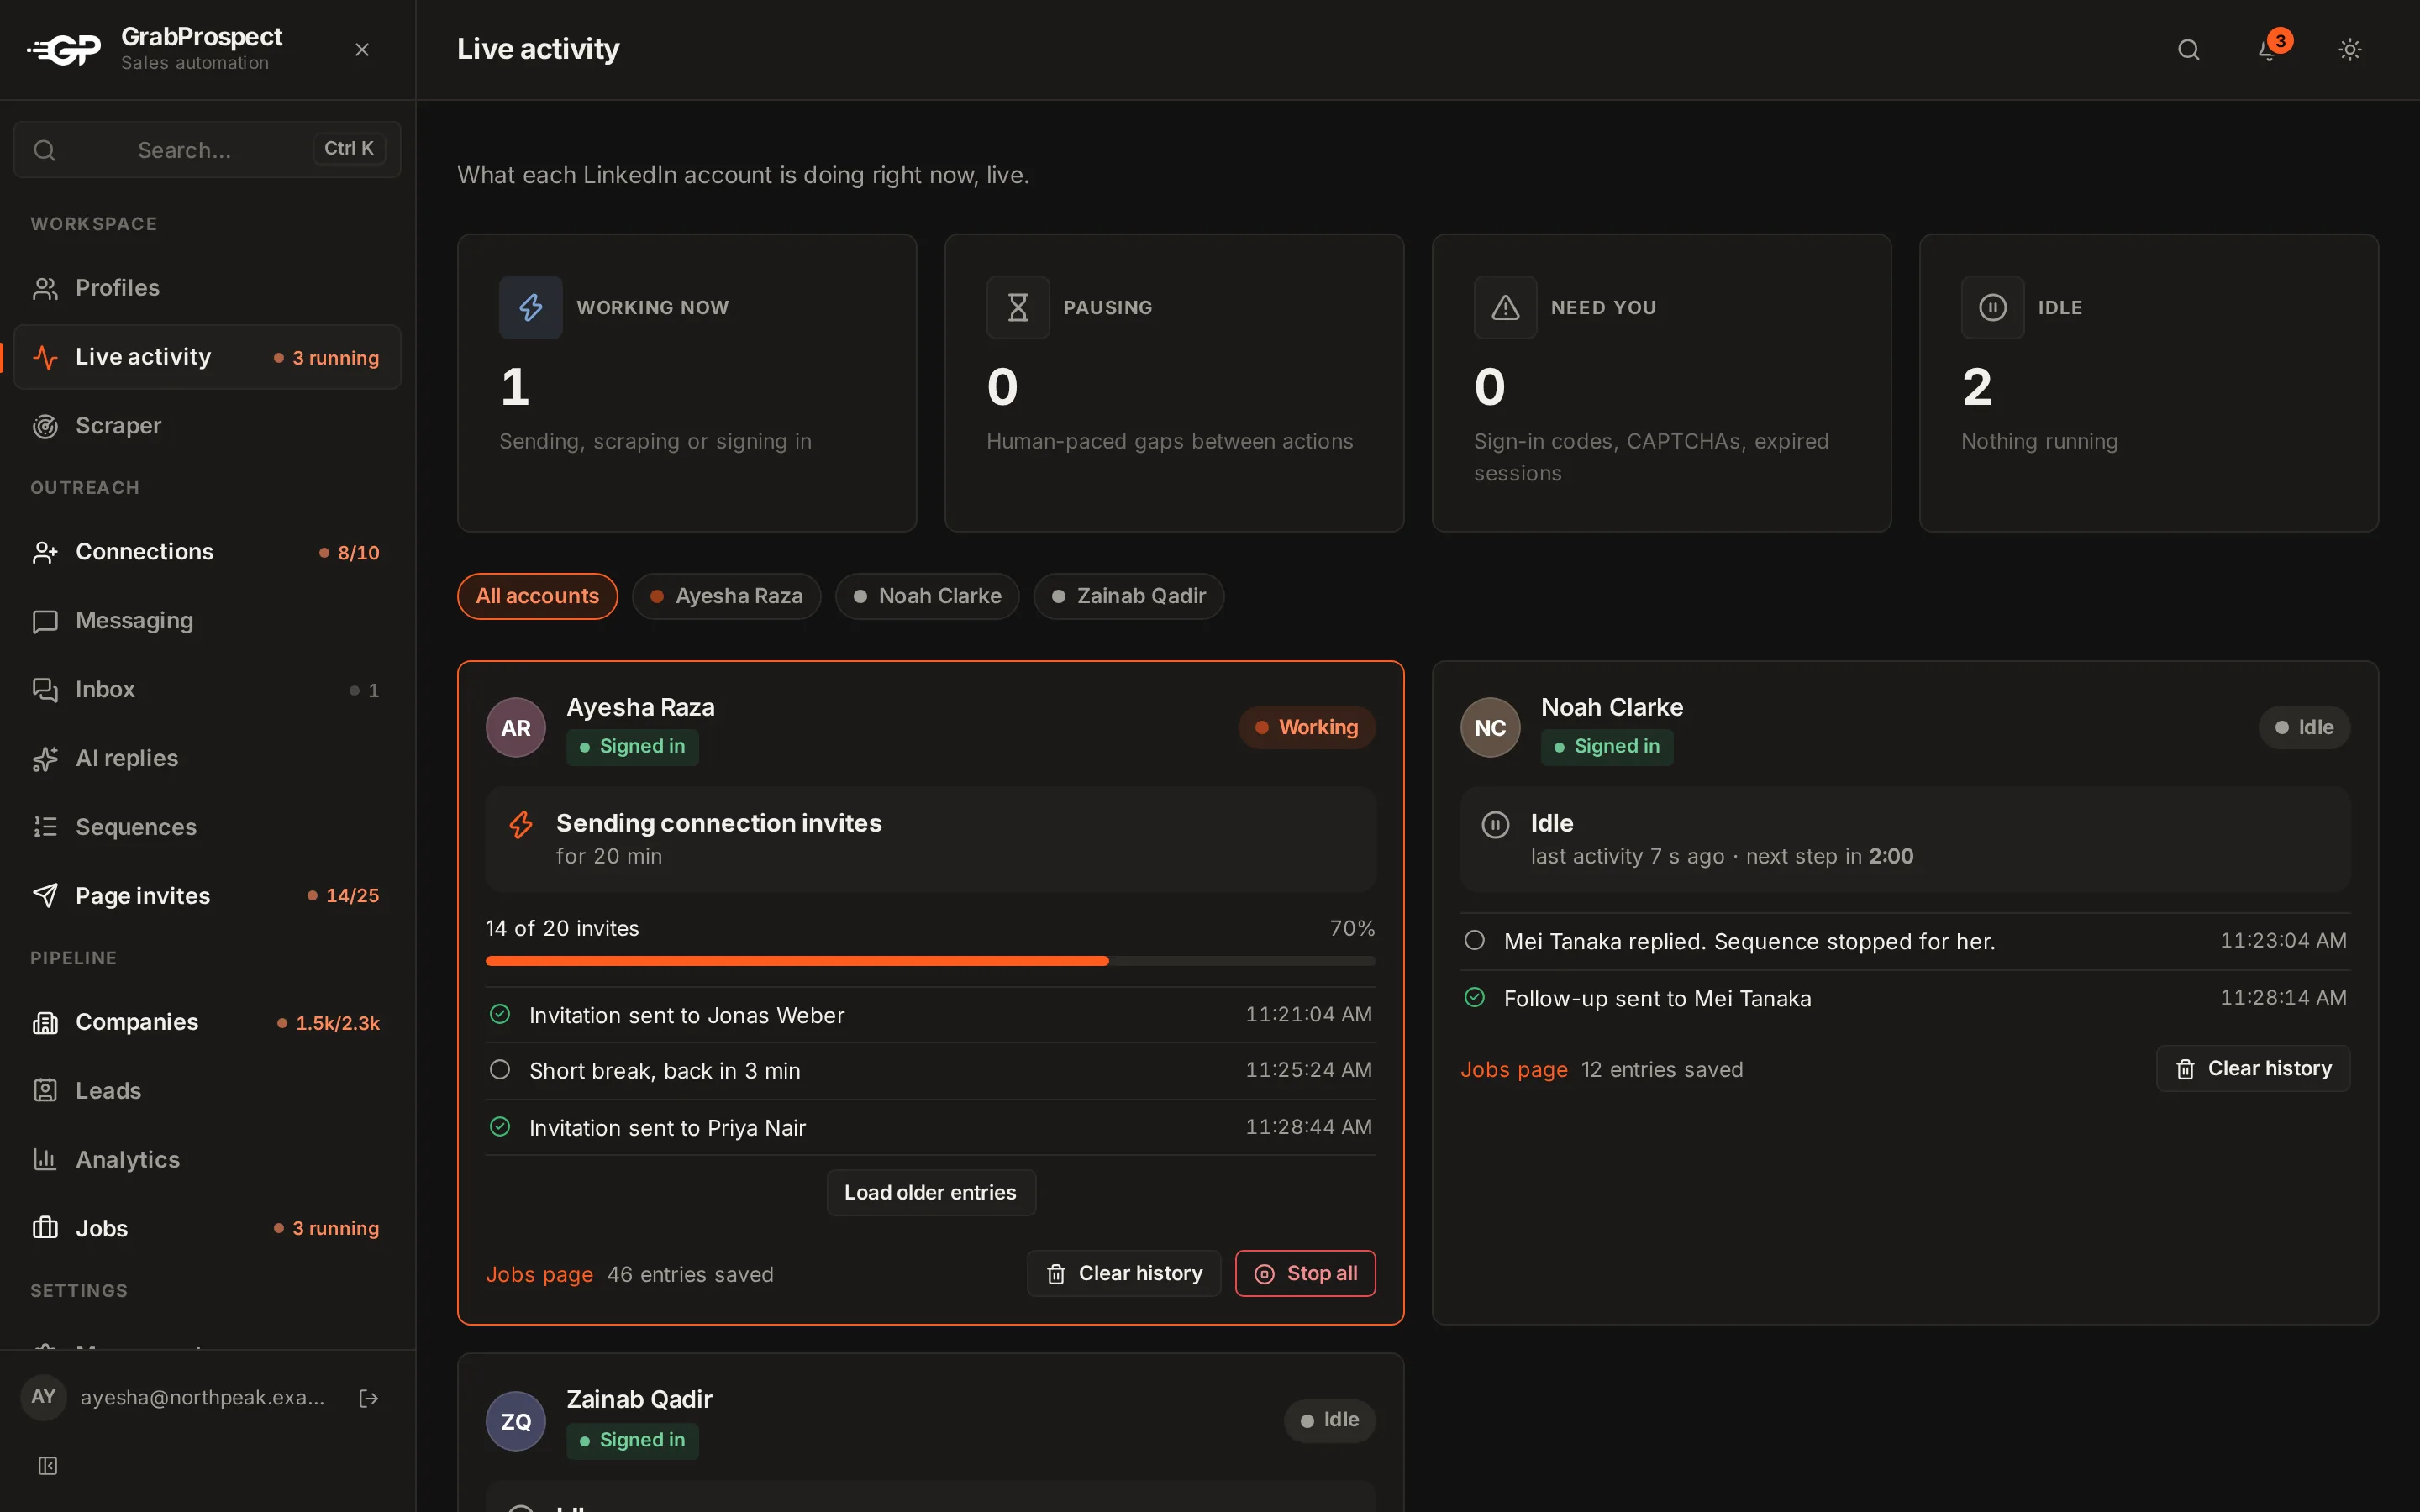
Task: Click the Working Now lightning icon
Action: click(x=531, y=307)
